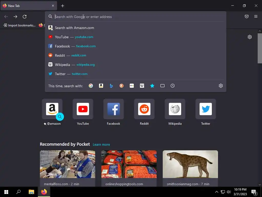Select the New Tab tab
The width and height of the screenshot is (262, 197).
pos(29,6)
